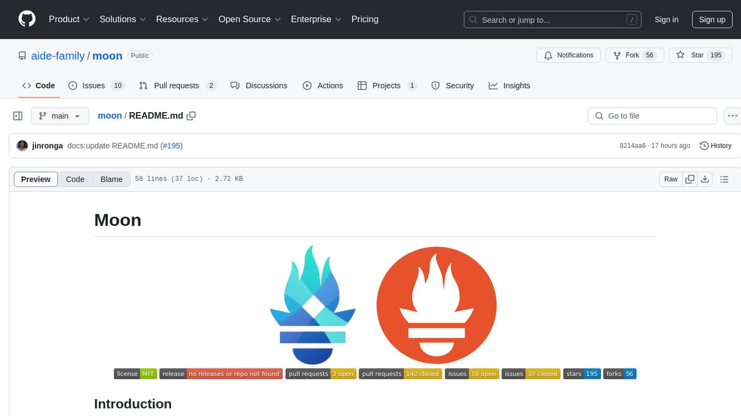
Task: View the file History
Action: tap(715, 145)
